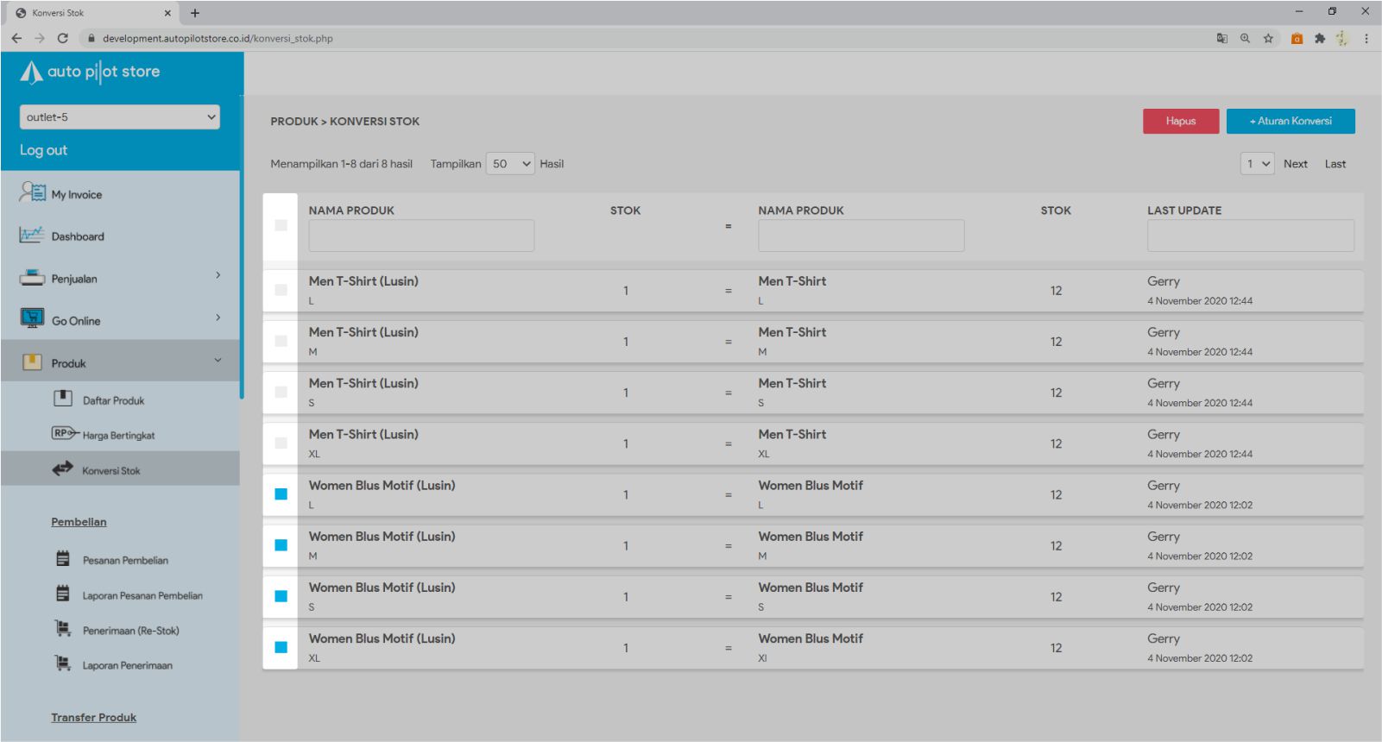
Task: Toggle the select-all checkbox in table header
Action: pos(281,225)
